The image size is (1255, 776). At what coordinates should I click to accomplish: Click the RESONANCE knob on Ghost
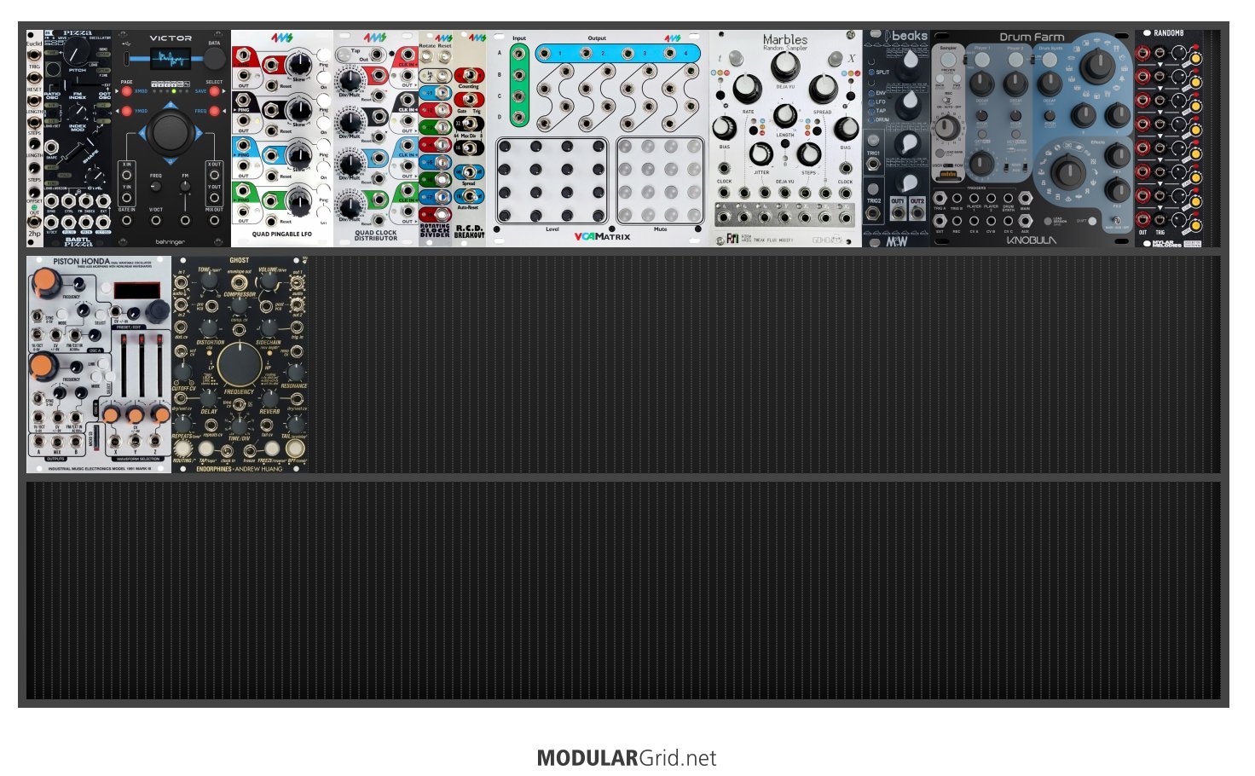(294, 372)
